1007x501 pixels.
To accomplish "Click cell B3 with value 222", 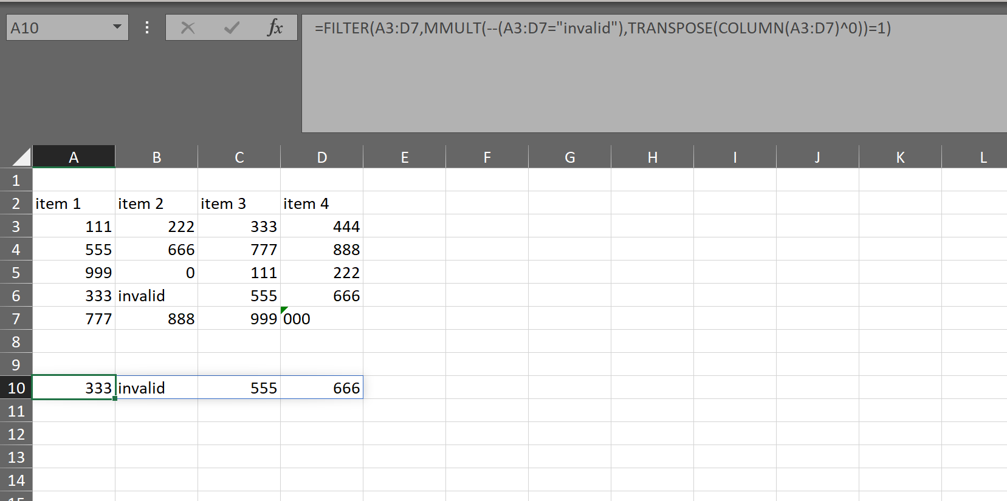I will [x=157, y=226].
